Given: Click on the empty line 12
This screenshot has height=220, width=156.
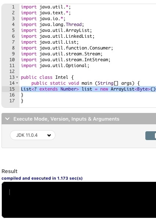Looking at the screenshot, I should (88, 71).
